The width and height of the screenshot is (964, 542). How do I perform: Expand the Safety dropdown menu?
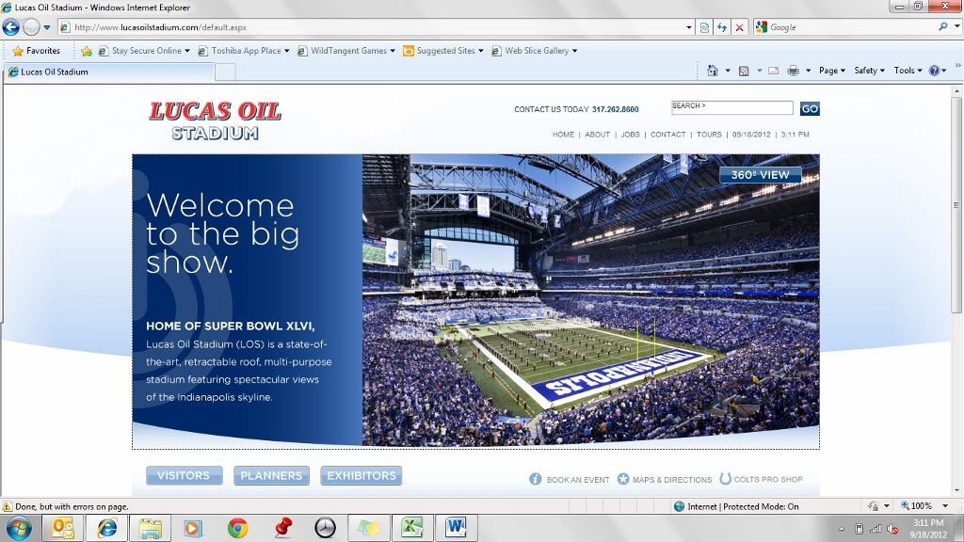click(869, 71)
